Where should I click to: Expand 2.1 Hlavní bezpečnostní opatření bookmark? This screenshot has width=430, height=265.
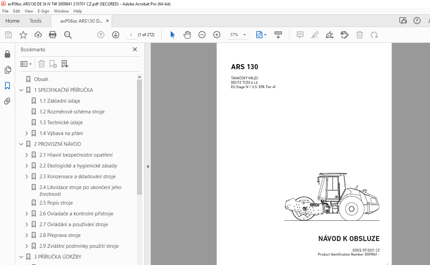[x=27, y=155]
